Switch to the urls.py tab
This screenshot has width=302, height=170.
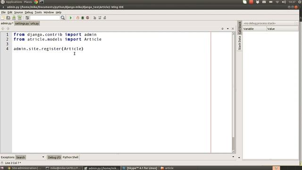(x=34, y=24)
